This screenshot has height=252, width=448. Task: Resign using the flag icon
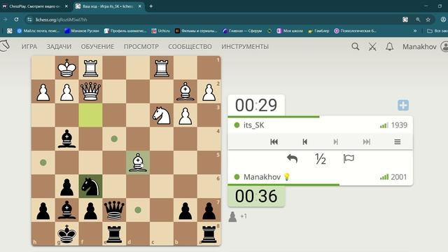(x=349, y=159)
